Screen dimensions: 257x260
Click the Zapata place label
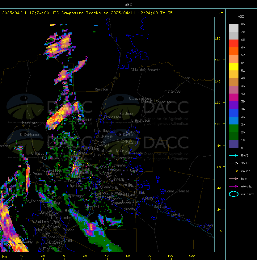(x=69, y=230)
